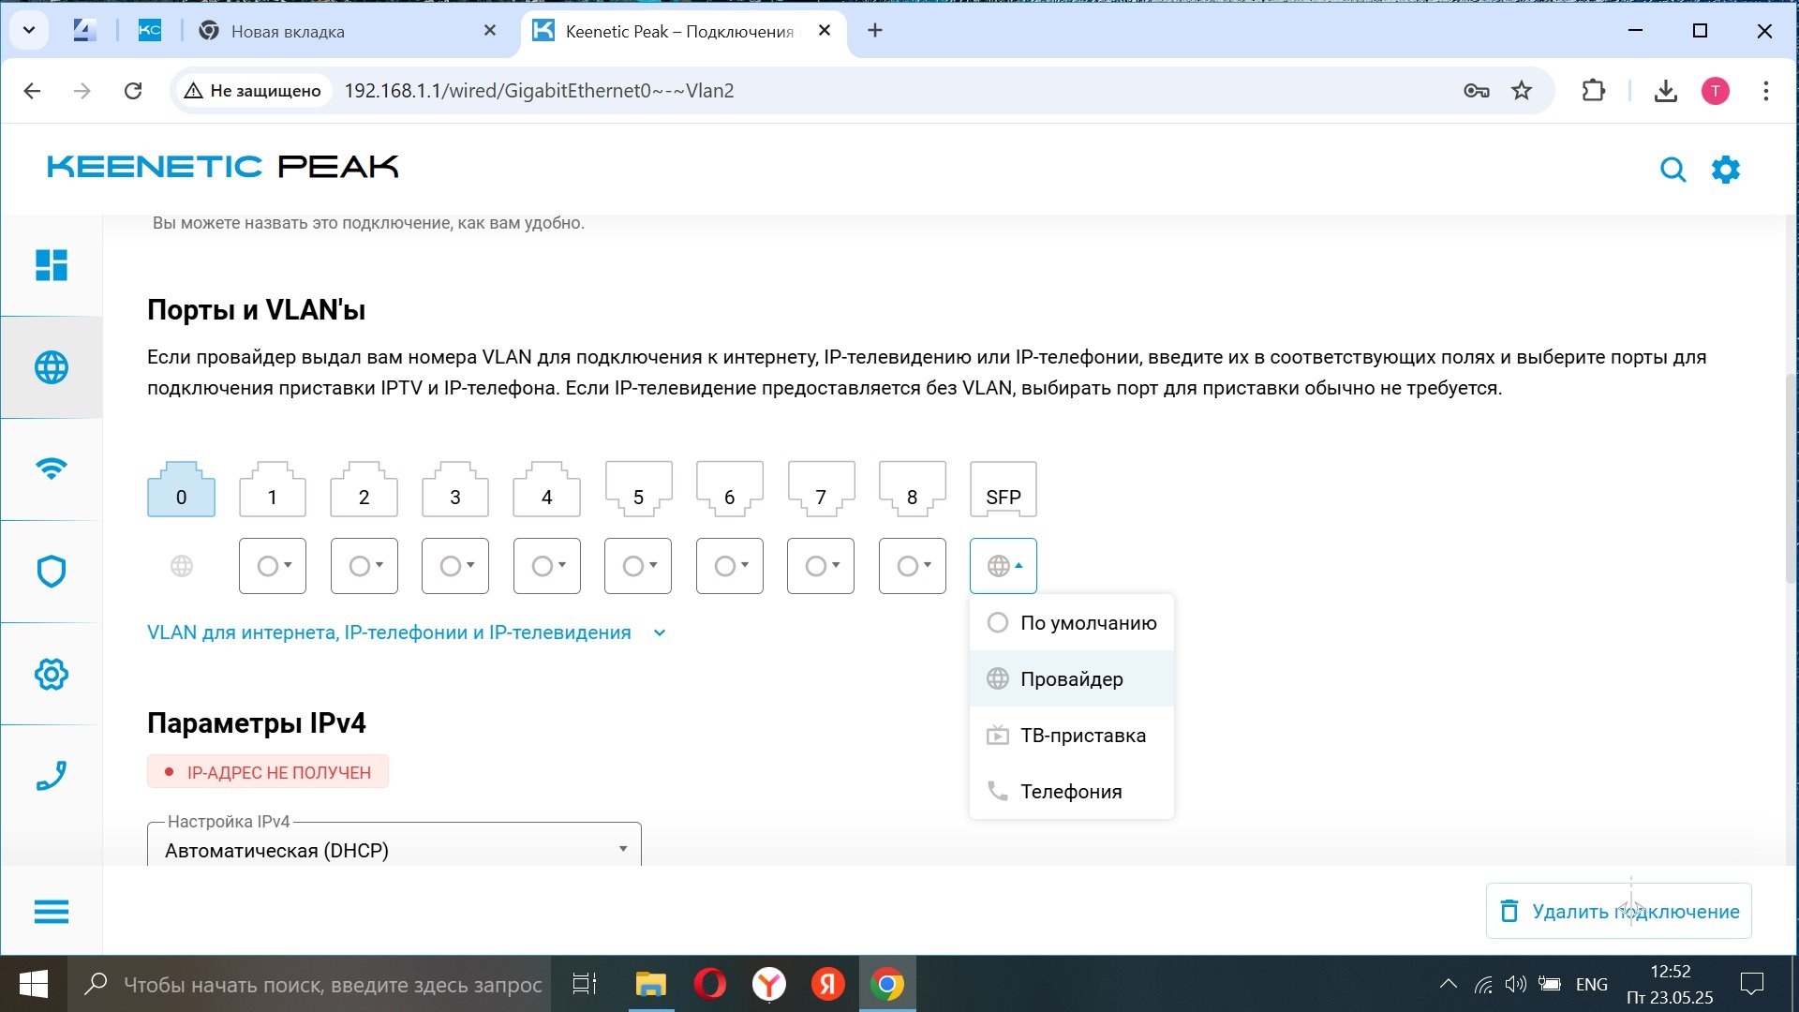Open the Internet globe section in sidebar
This screenshot has width=1799, height=1012.
(x=52, y=367)
